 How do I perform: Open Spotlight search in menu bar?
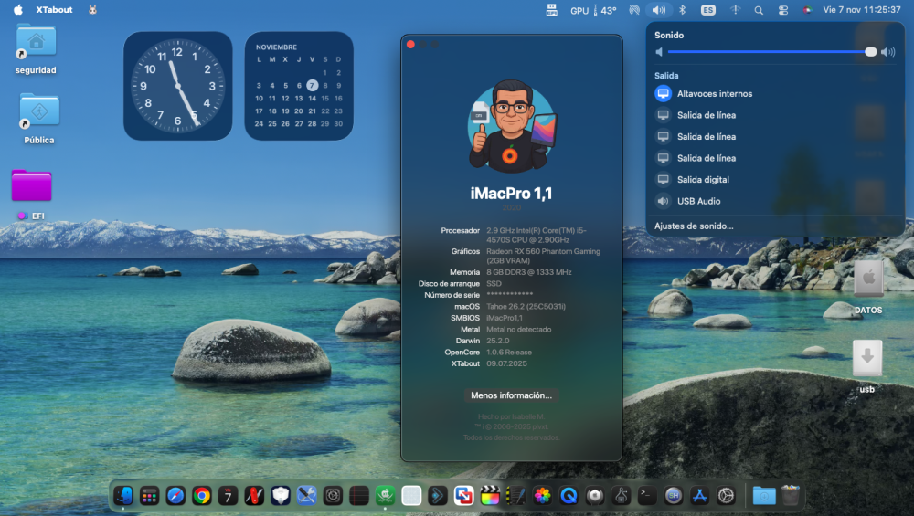[x=759, y=10]
